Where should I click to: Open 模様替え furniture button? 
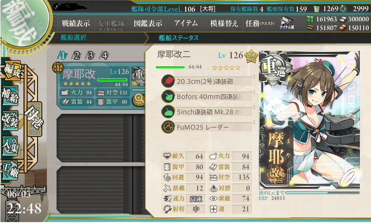[x=224, y=24]
